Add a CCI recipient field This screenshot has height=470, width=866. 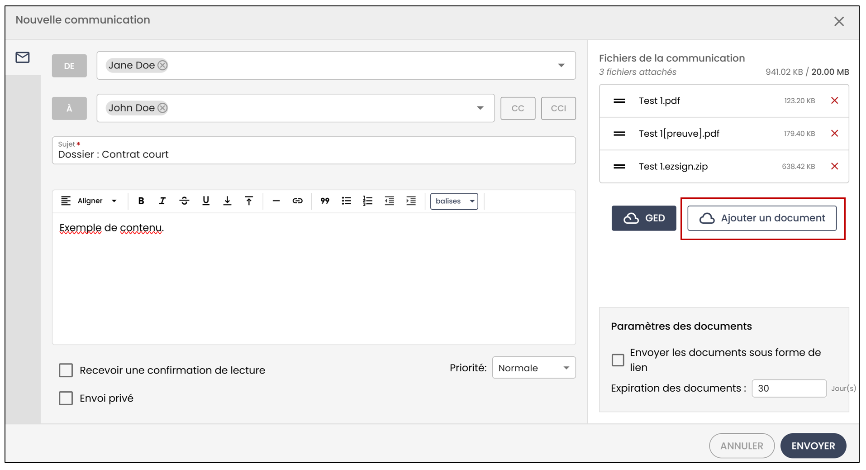click(x=558, y=108)
